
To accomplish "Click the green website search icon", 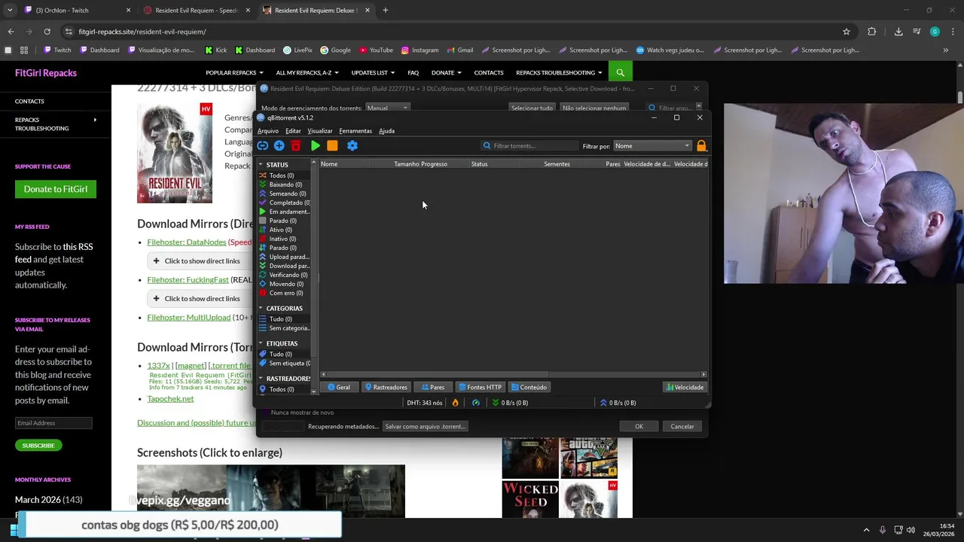I will tap(620, 72).
